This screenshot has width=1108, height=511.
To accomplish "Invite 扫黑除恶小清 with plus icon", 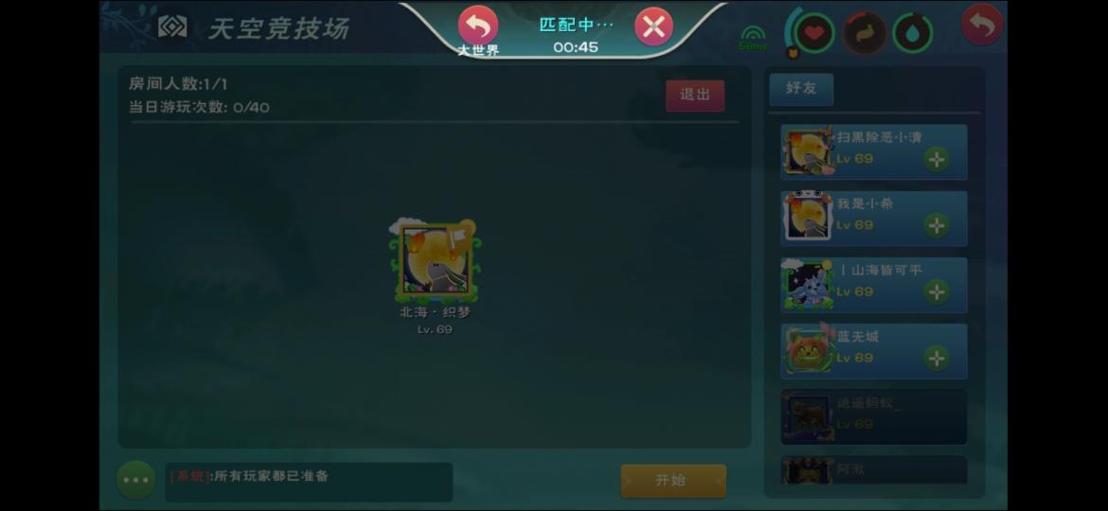I will (x=937, y=160).
